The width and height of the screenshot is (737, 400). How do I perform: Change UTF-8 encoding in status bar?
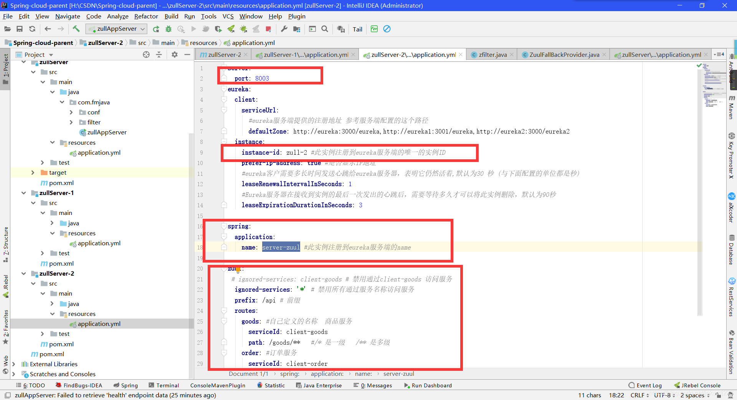pos(664,395)
